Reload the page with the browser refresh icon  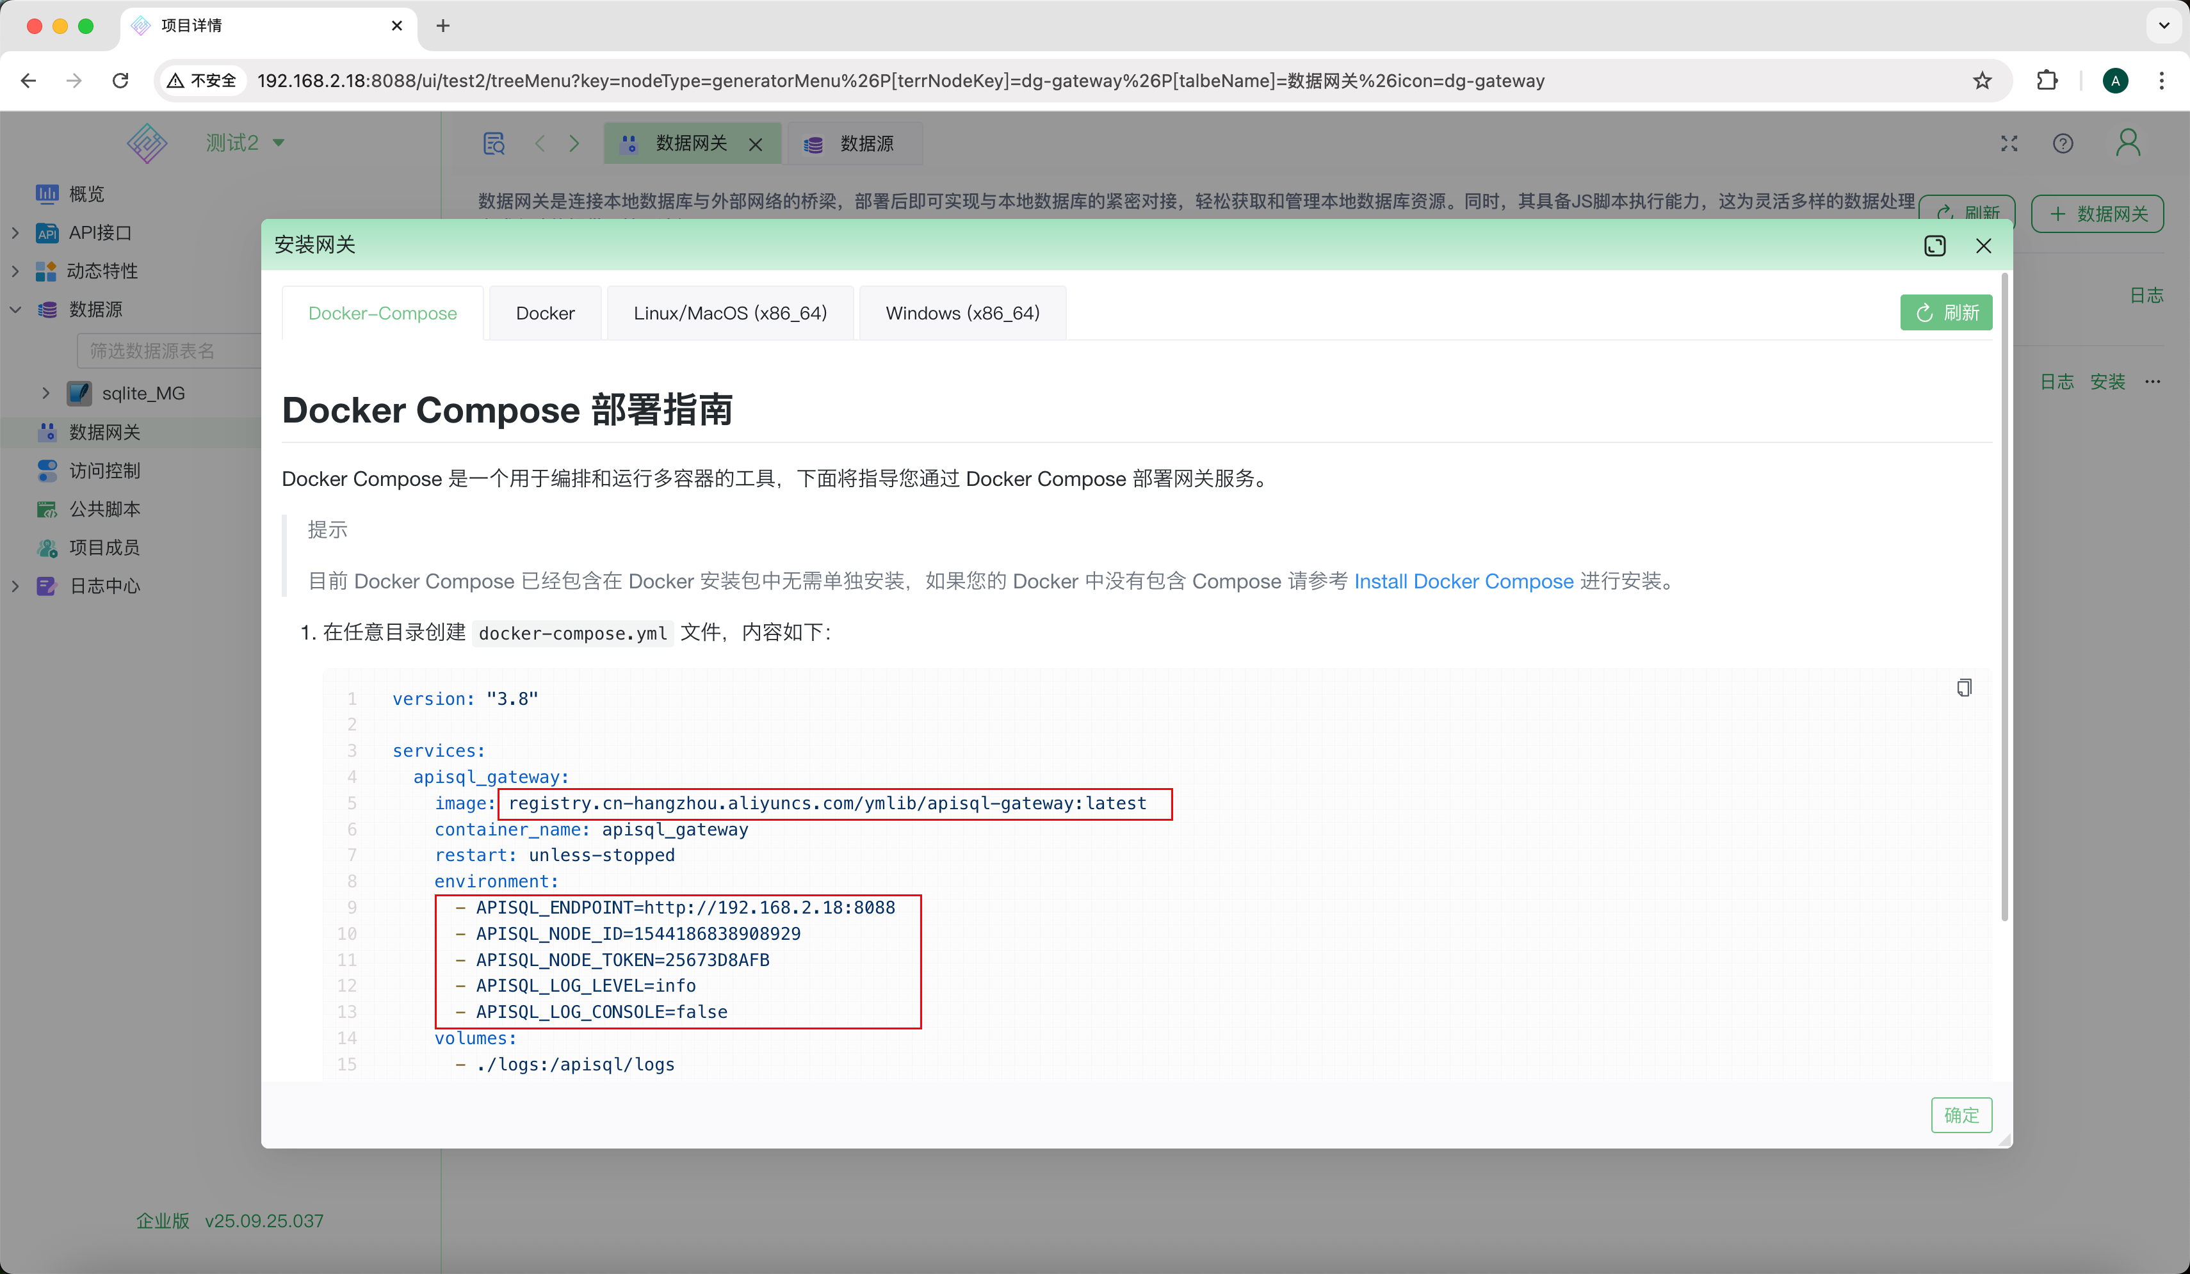click(x=121, y=80)
